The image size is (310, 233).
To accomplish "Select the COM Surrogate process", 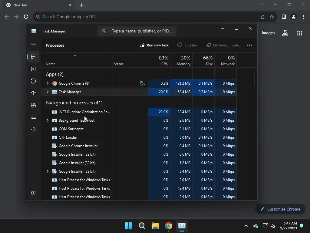I will (x=139, y=129).
